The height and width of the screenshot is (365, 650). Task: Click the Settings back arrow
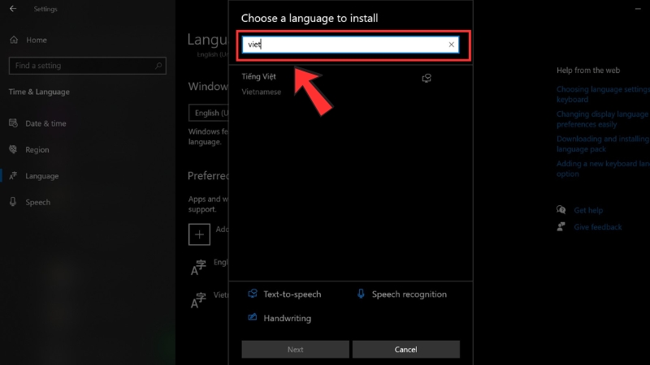coord(12,9)
